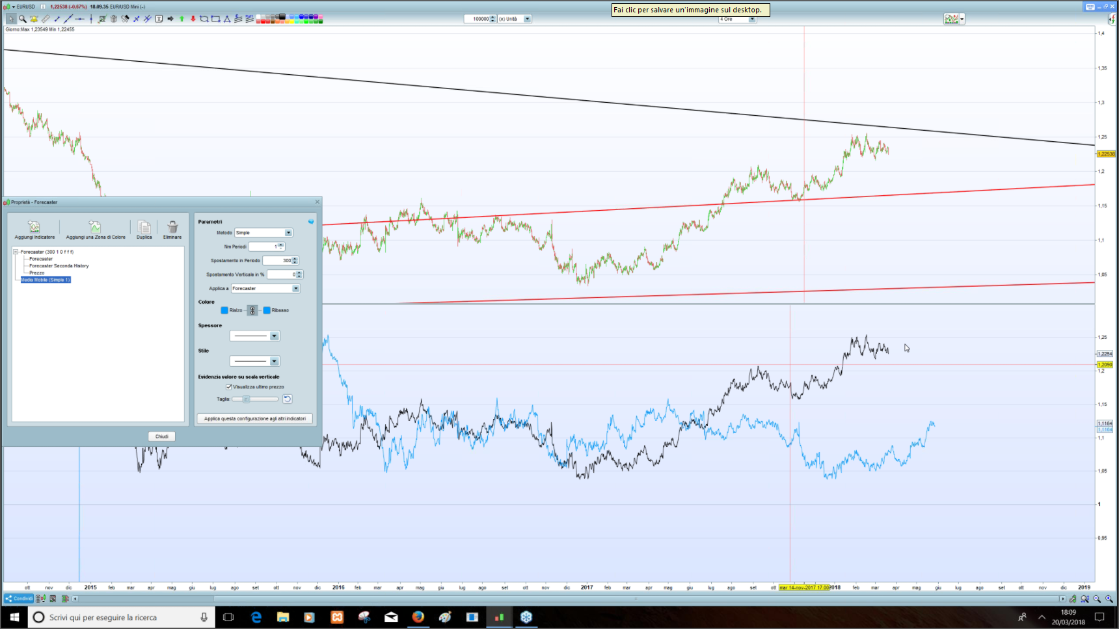Viewport: 1119px width, 629px height.
Task: Open the Windows Start menu
Action: click(x=14, y=617)
